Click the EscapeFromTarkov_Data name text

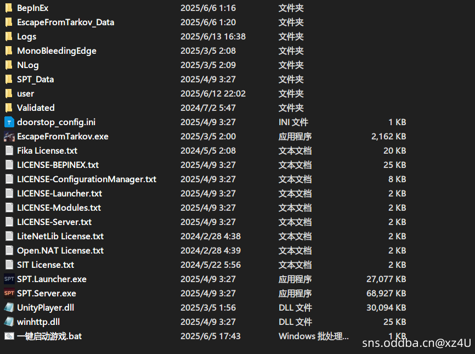click(66, 22)
